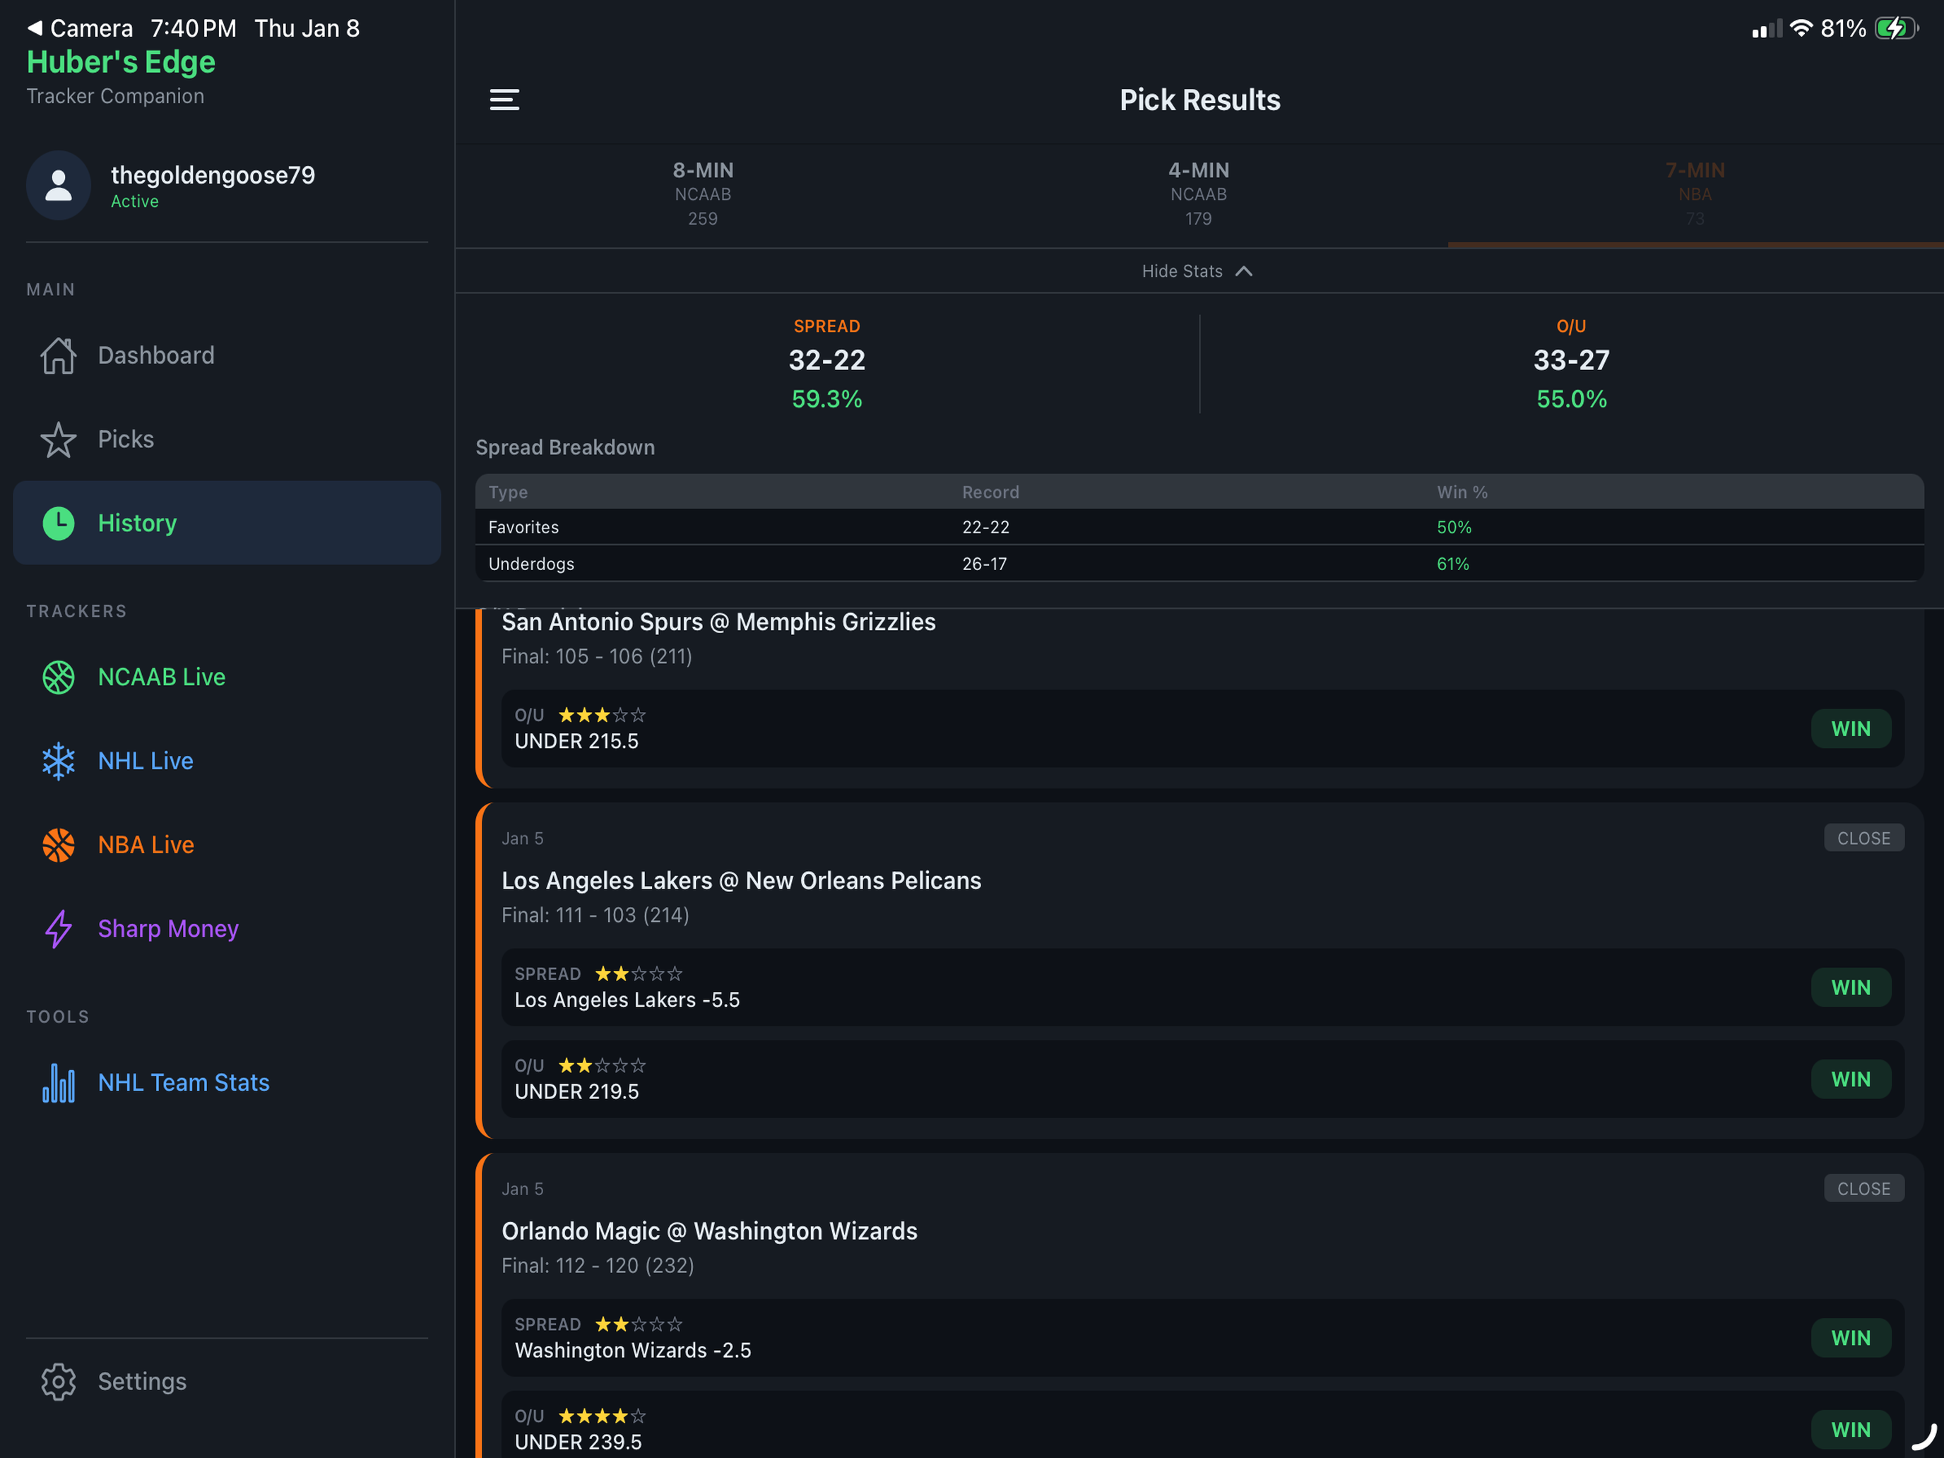Select the Picks star icon
This screenshot has width=1944, height=1458.
coord(58,439)
